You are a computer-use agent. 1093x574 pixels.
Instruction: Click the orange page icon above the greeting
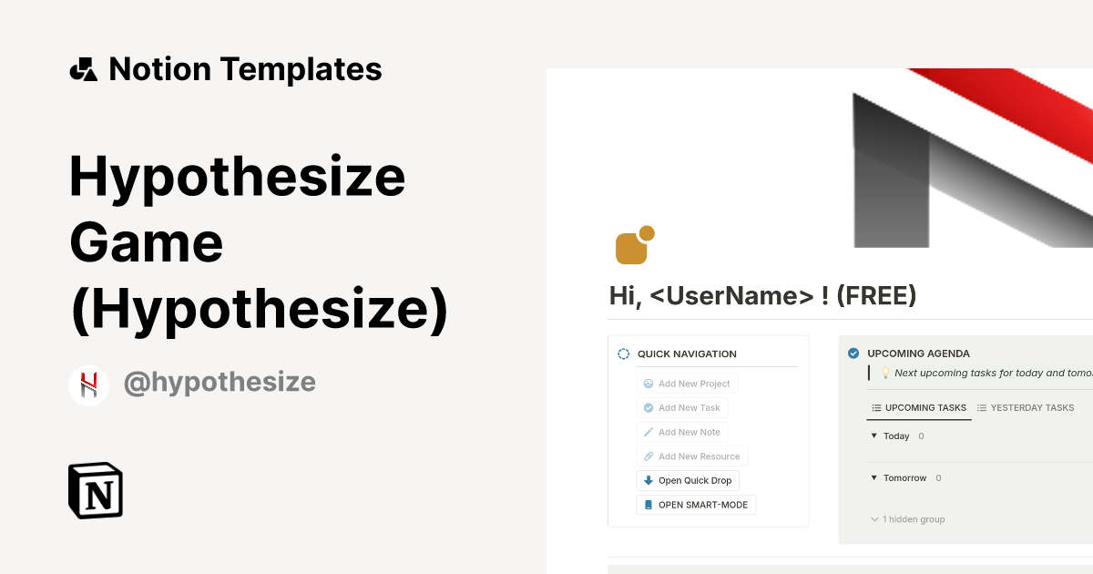[632, 244]
